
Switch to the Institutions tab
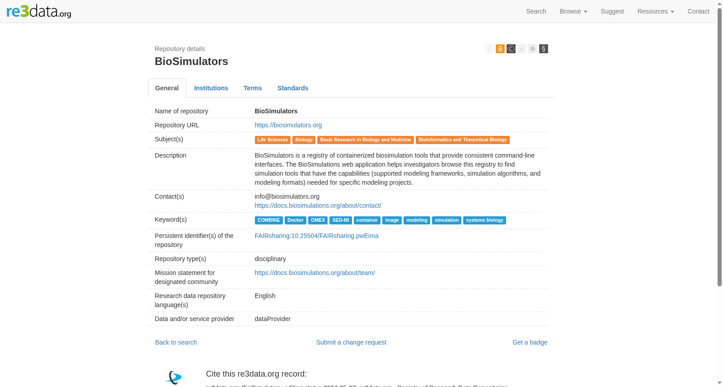point(211,88)
